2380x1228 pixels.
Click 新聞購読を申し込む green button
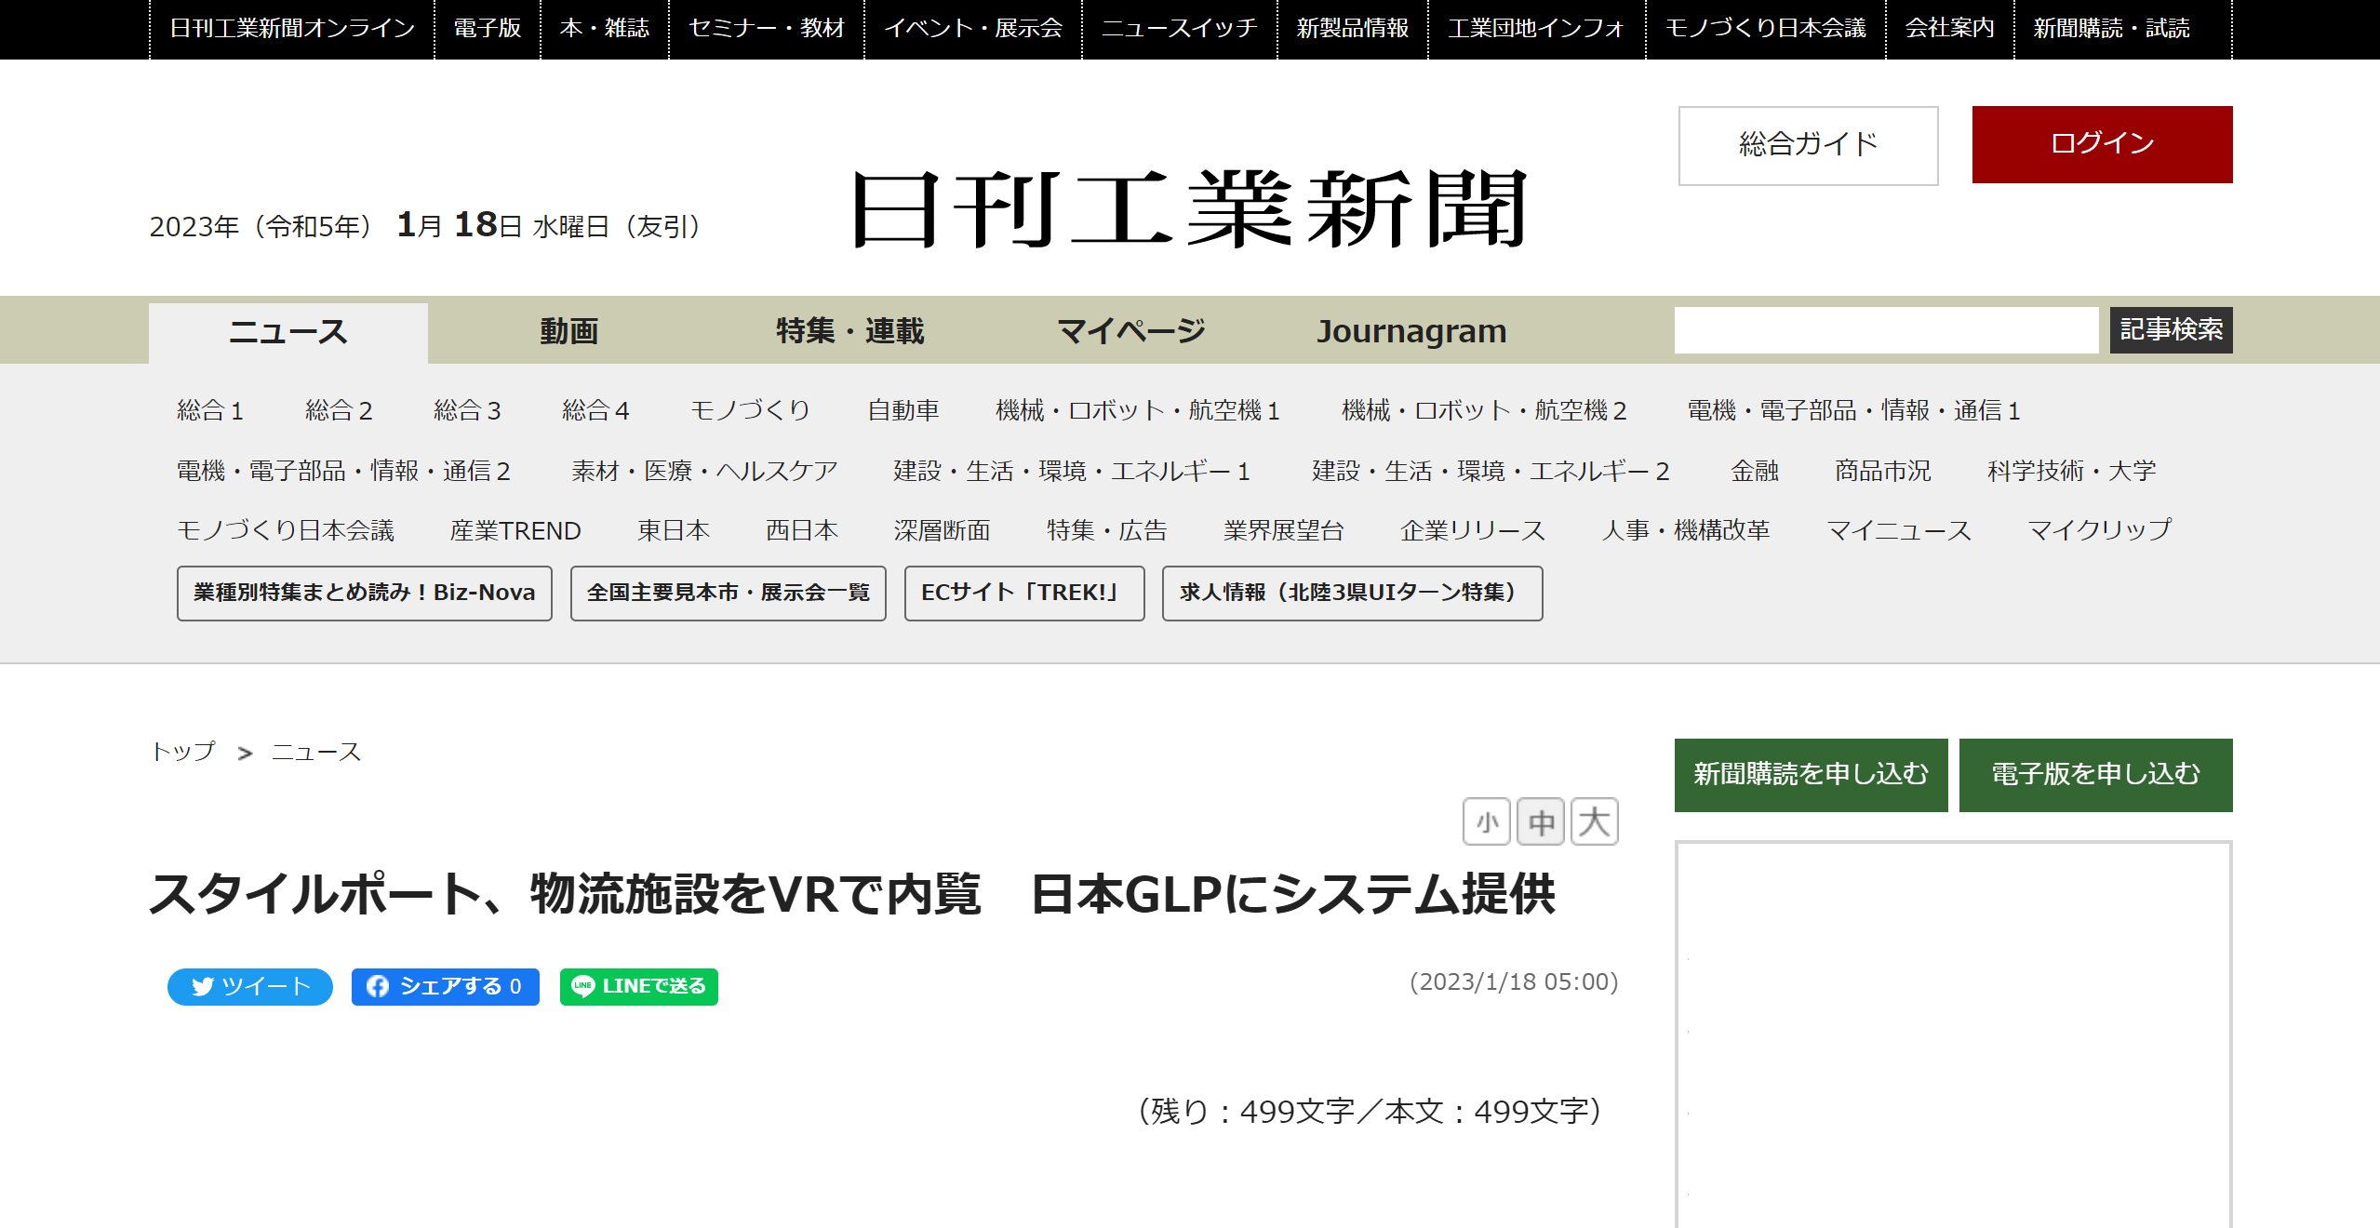[x=1811, y=775]
